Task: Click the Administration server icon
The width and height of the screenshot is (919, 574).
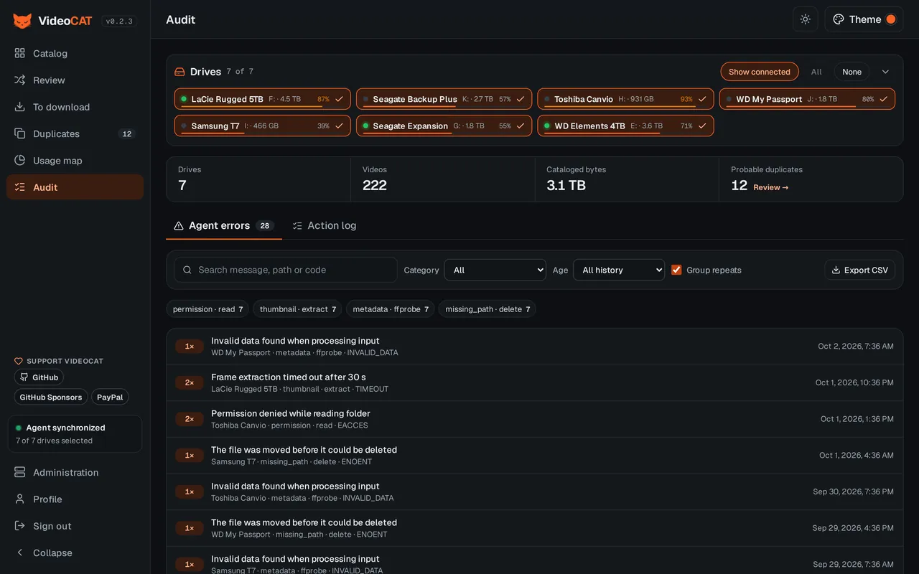Action: [x=20, y=472]
